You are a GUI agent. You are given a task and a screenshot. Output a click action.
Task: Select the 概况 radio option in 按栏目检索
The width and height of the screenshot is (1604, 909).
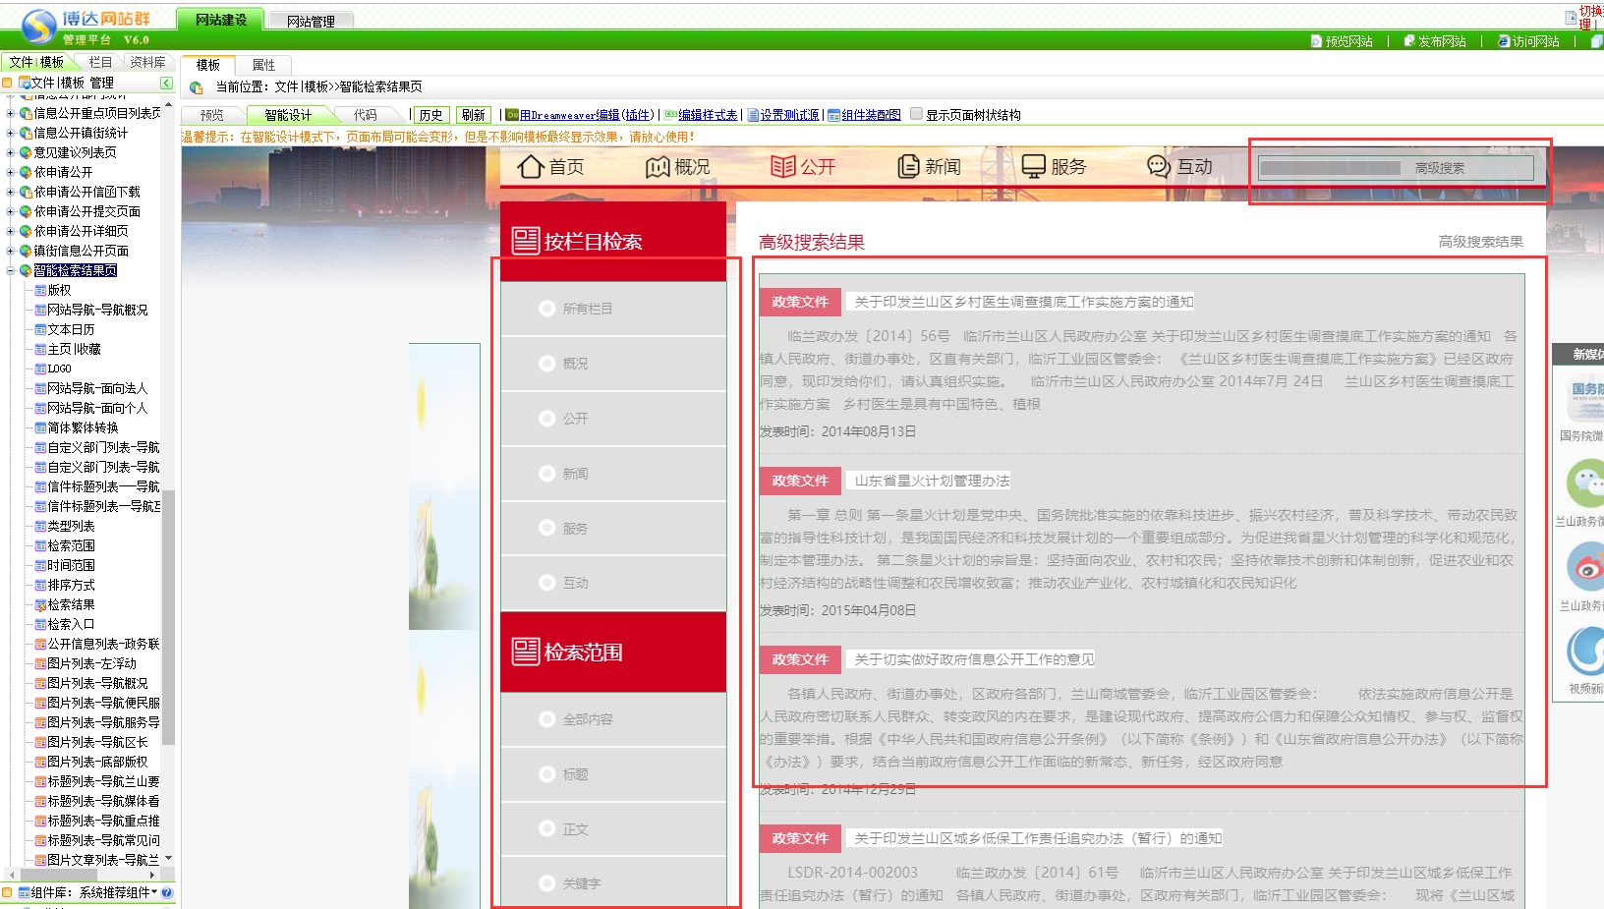547,364
